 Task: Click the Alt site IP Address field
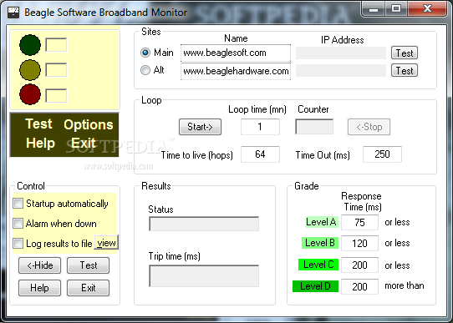[341, 71]
